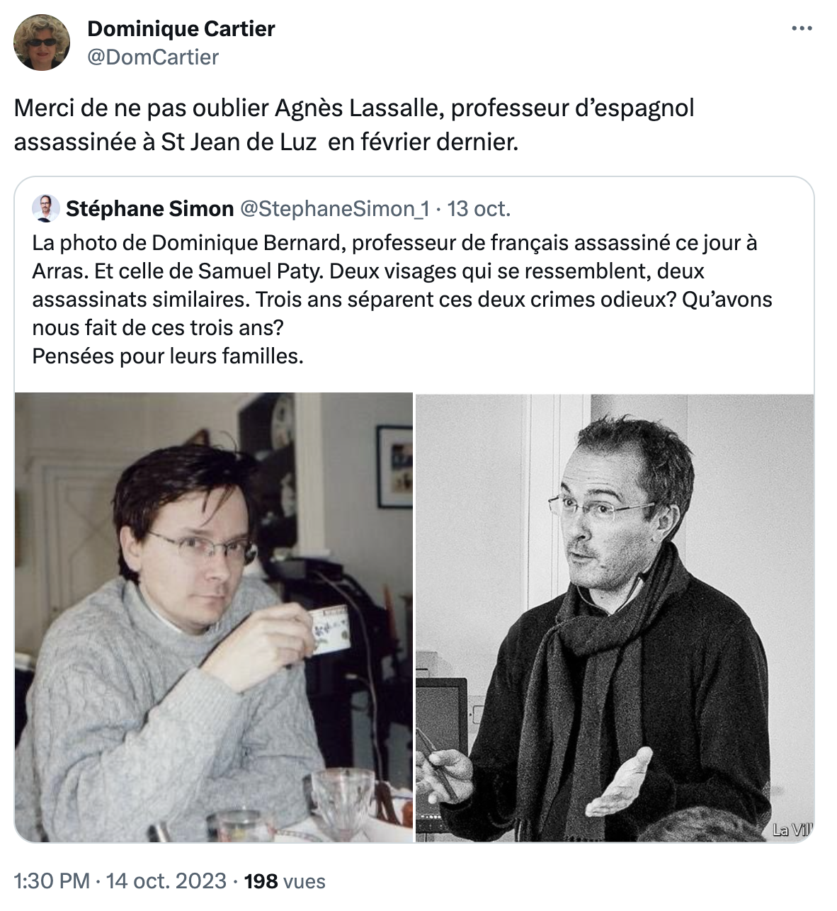Open Stéphane Simon's name in quoted tweet

point(149,208)
